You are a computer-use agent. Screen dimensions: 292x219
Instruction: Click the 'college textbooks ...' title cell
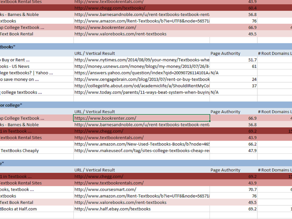(37, 92)
